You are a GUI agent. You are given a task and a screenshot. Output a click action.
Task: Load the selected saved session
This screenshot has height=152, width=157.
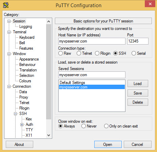pos(138,84)
